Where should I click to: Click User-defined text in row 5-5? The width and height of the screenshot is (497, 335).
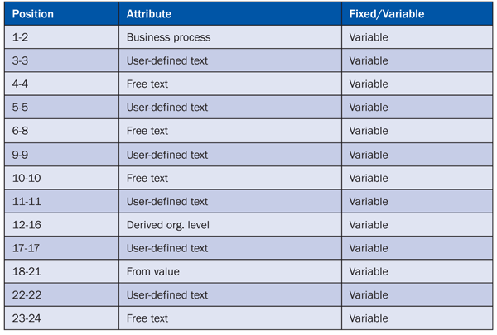[x=167, y=108]
